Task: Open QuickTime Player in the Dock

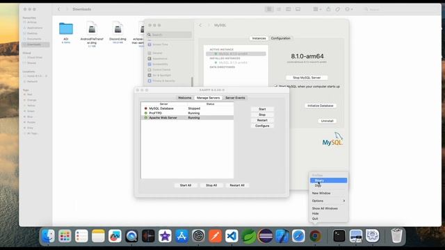Action: click(x=131, y=236)
